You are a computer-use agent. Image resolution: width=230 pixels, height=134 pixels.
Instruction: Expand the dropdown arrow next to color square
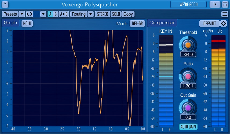[43, 14]
